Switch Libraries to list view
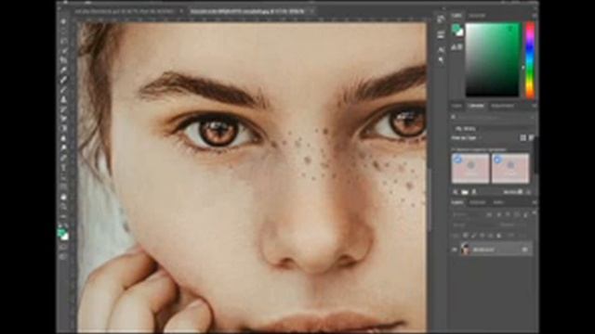 (531, 138)
